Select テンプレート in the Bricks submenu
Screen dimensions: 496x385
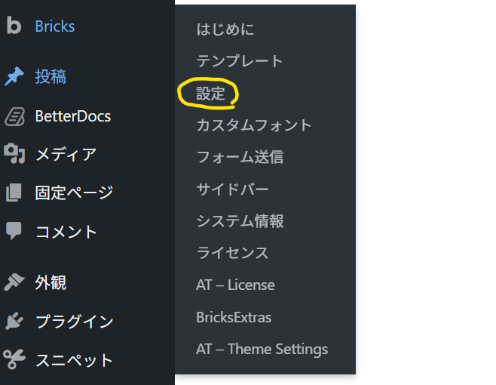click(240, 61)
